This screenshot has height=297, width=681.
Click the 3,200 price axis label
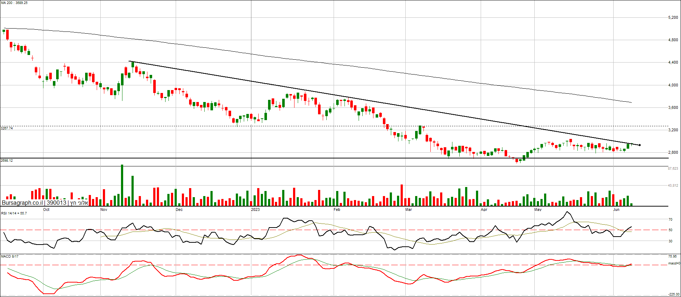[673, 130]
